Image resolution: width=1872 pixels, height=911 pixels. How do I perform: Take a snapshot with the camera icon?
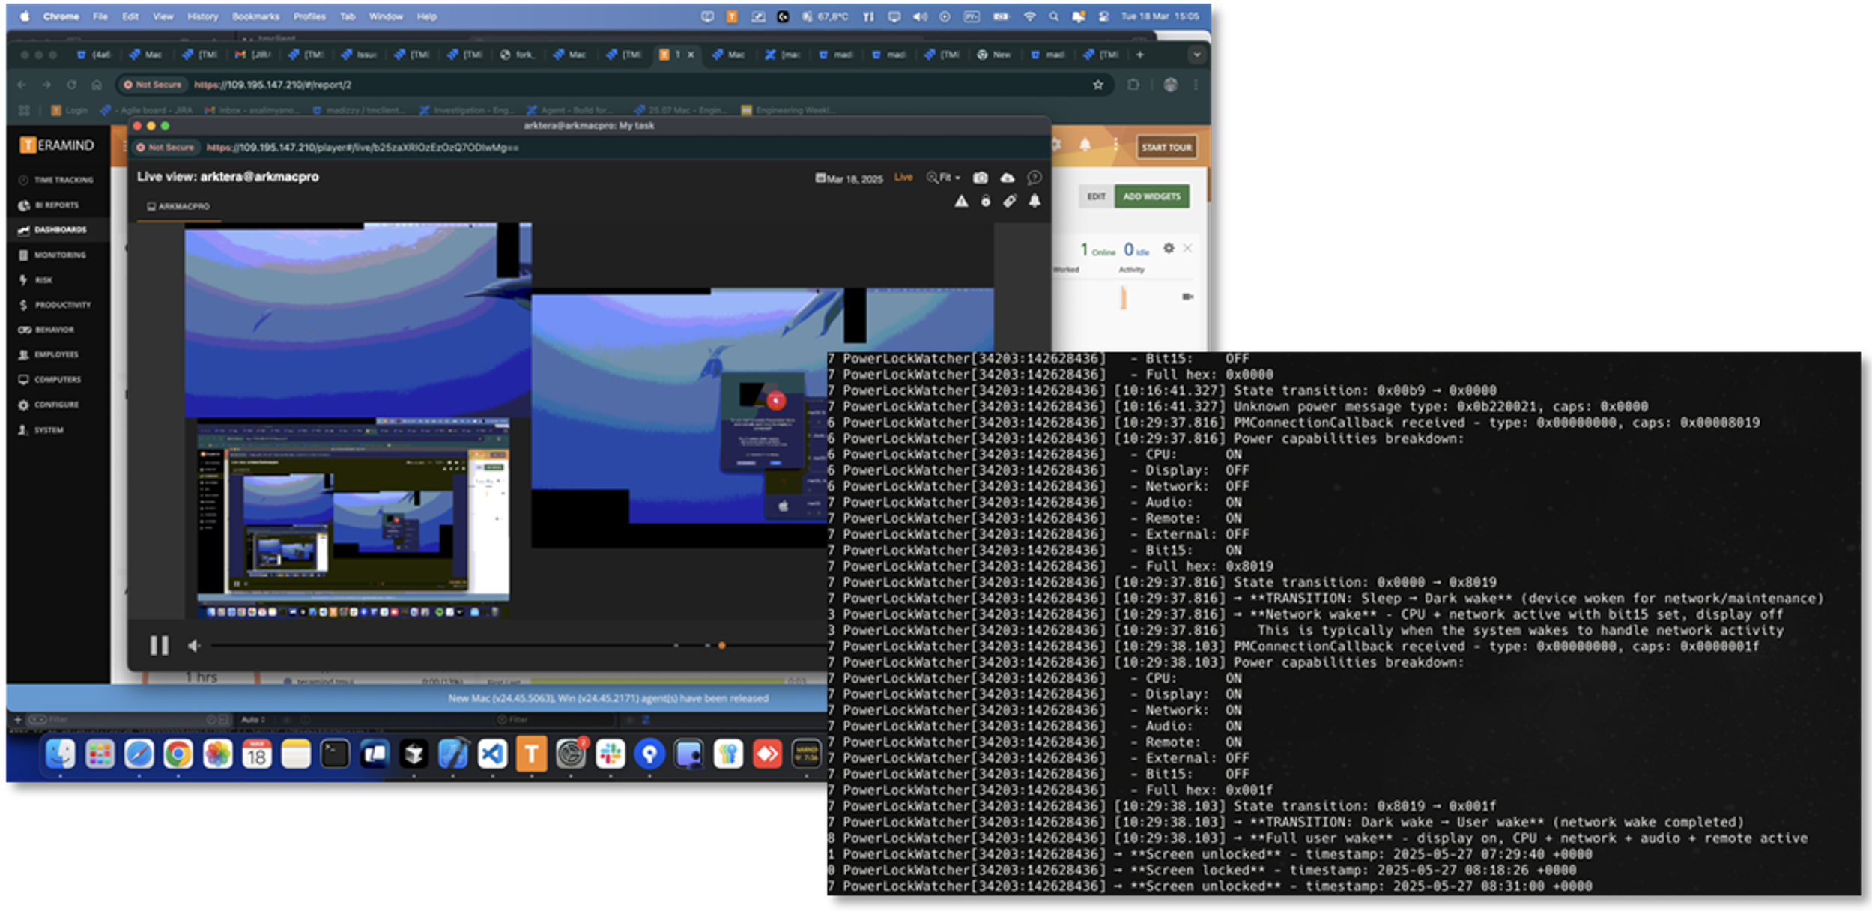[980, 178]
